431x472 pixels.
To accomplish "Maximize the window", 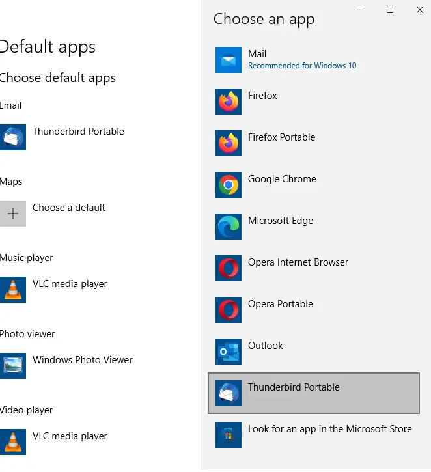I will [390, 10].
